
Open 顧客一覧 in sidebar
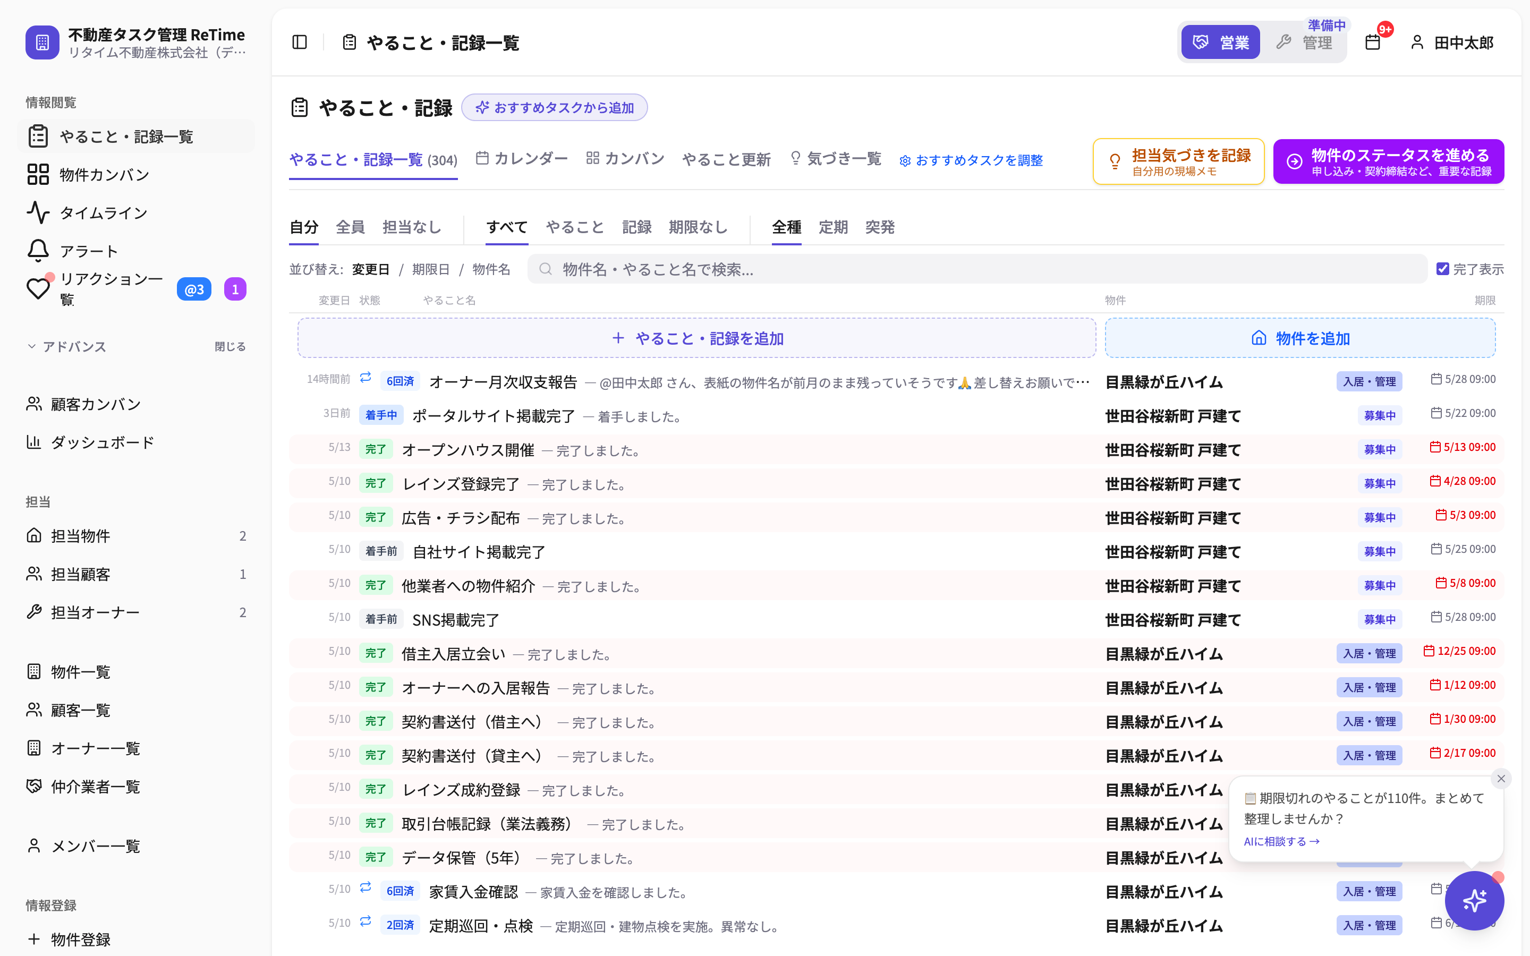(136, 710)
